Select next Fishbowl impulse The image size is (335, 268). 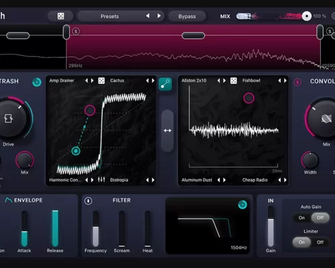[285, 80]
